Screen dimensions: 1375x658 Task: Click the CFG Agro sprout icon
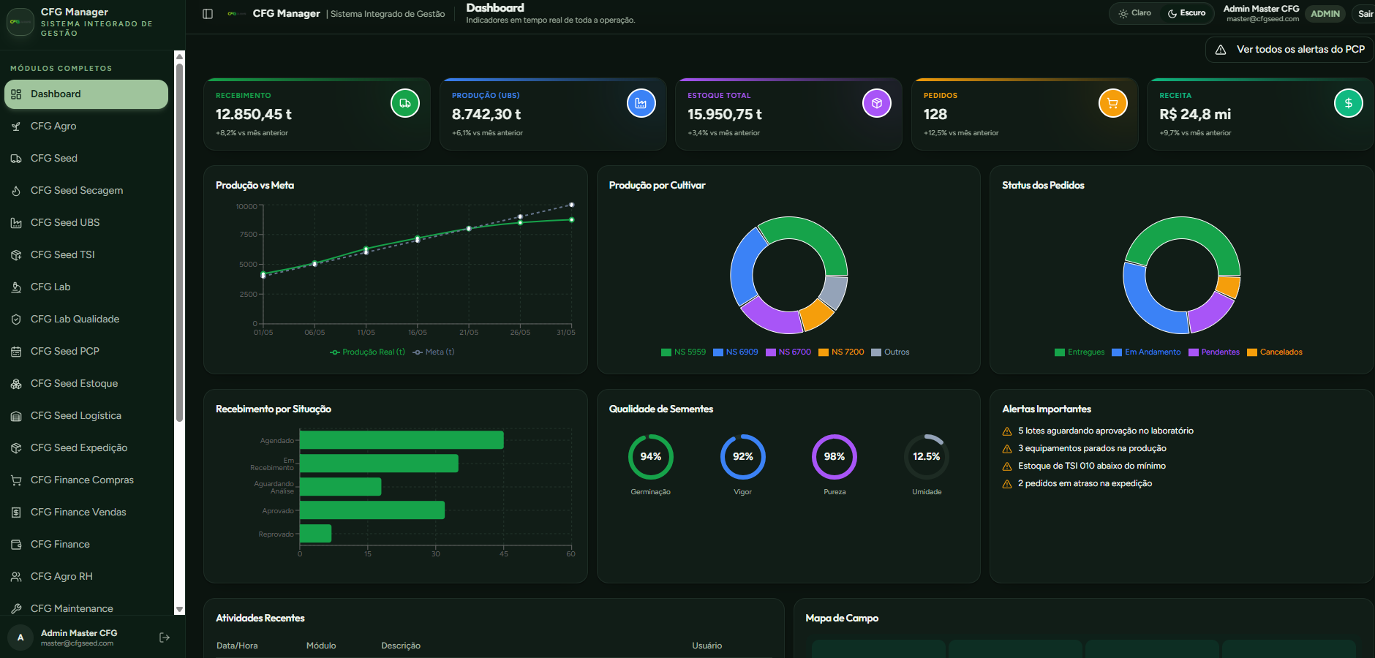pyautogui.click(x=16, y=126)
